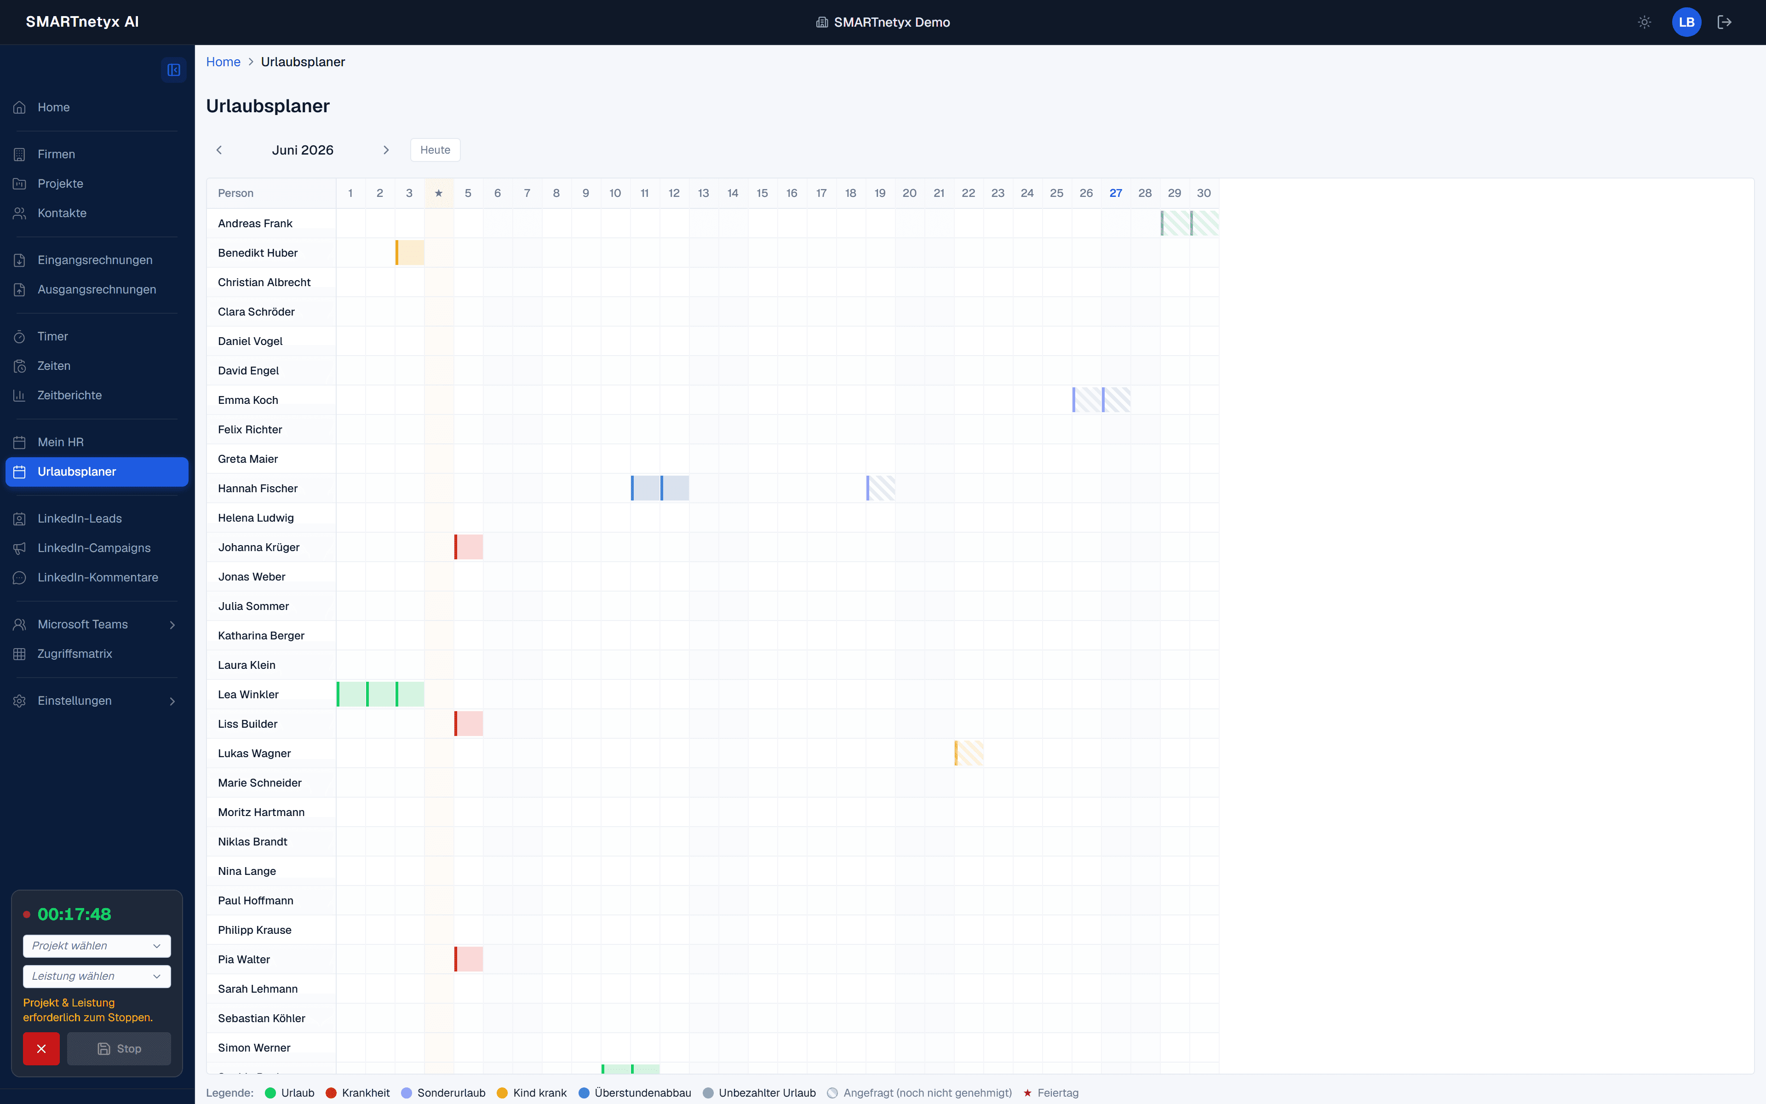Screen dimensions: 1766x1104
Task: Click the Angefragt legend circle
Action: 833,1093
